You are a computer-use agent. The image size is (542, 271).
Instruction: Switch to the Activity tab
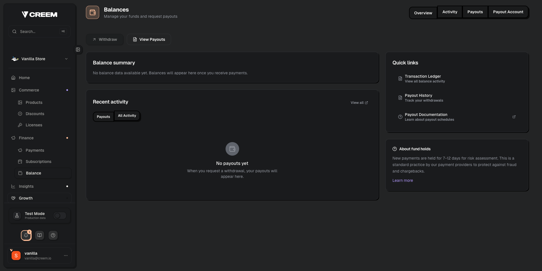coord(450,12)
